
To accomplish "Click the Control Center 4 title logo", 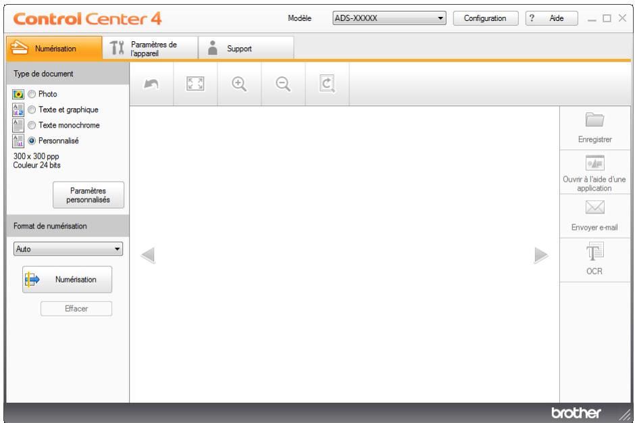I will (87, 19).
